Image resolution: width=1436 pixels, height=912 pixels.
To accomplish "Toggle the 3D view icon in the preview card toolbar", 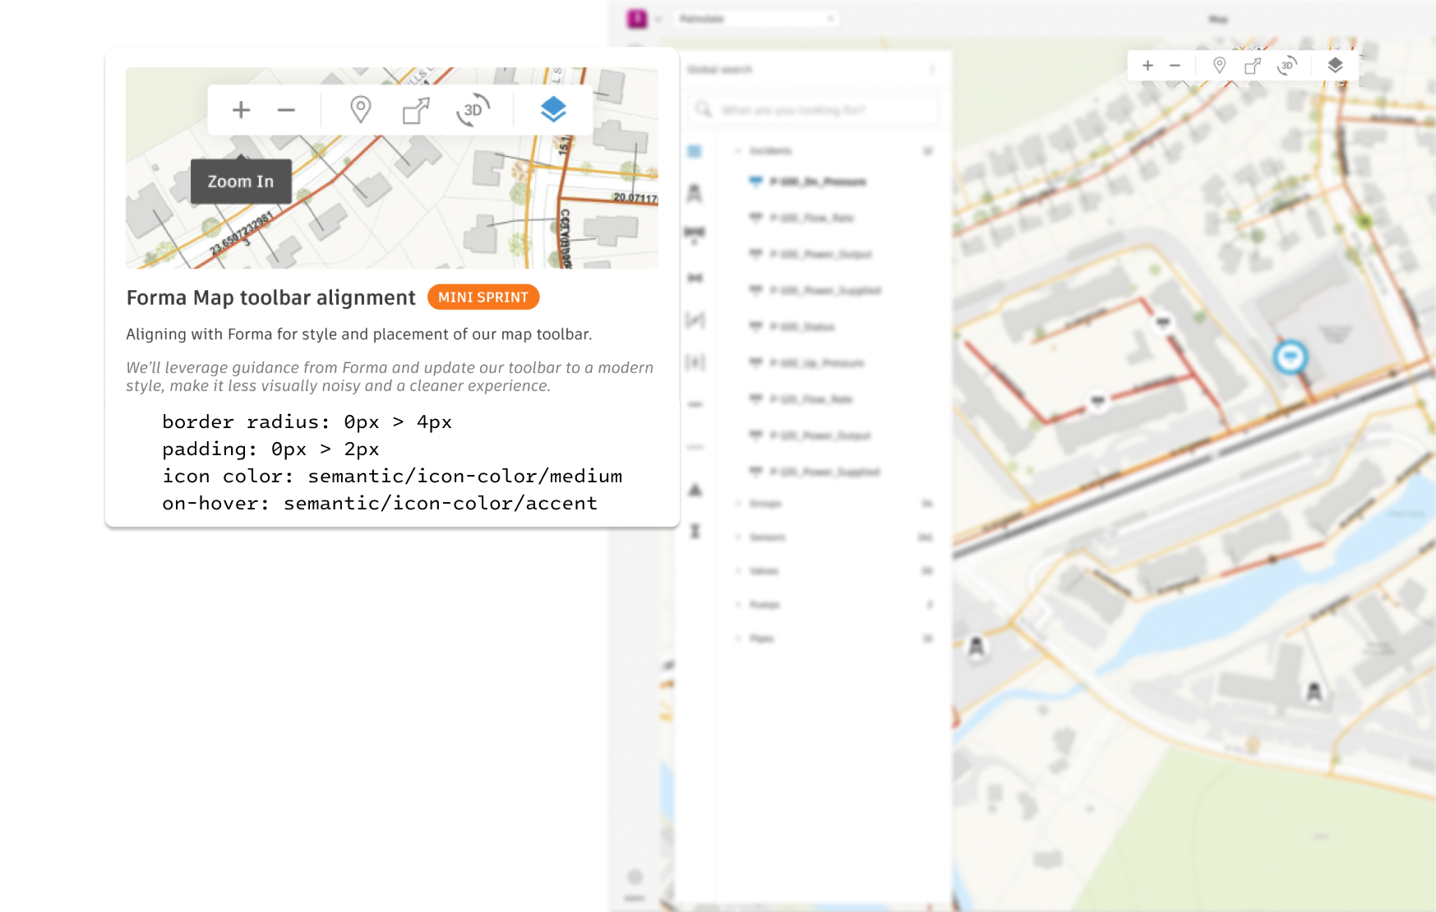I will (473, 110).
